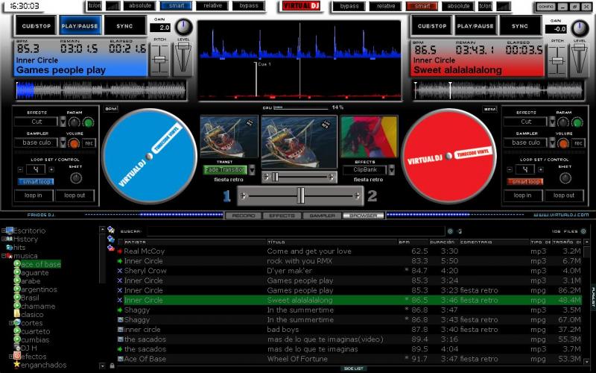Open right deck base culo sampler dropdown arrow
The image size is (596, 373).
tap(552, 142)
